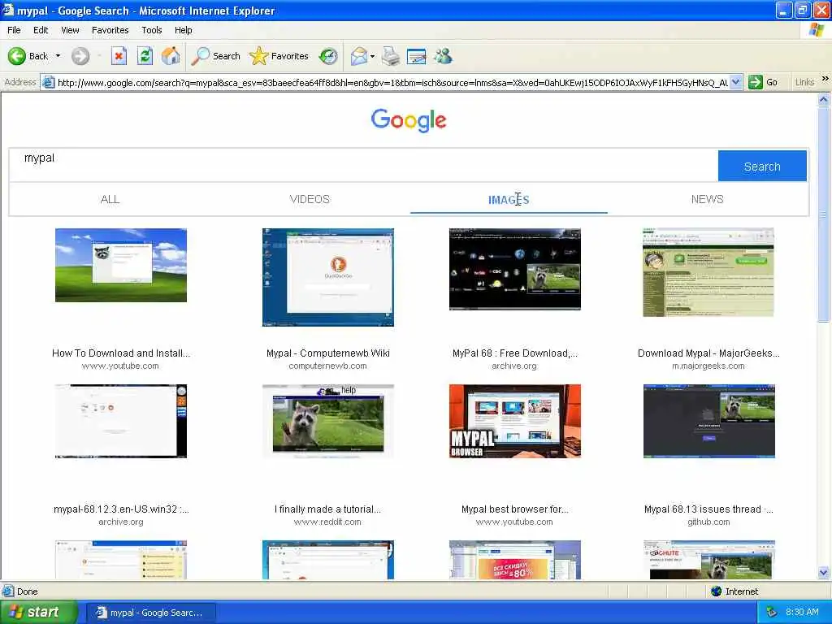The height and width of the screenshot is (624, 832).
Task: Open the mypal-68.12.3.en-US.win32 thumbnail
Action: tap(121, 422)
